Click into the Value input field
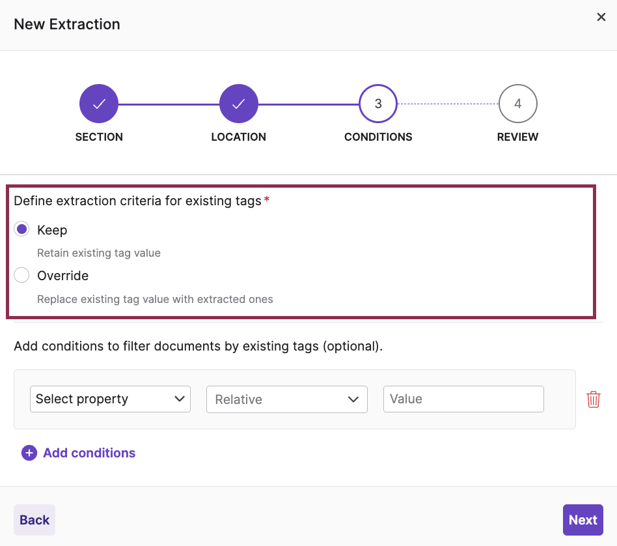The height and width of the screenshot is (546, 617). click(463, 399)
